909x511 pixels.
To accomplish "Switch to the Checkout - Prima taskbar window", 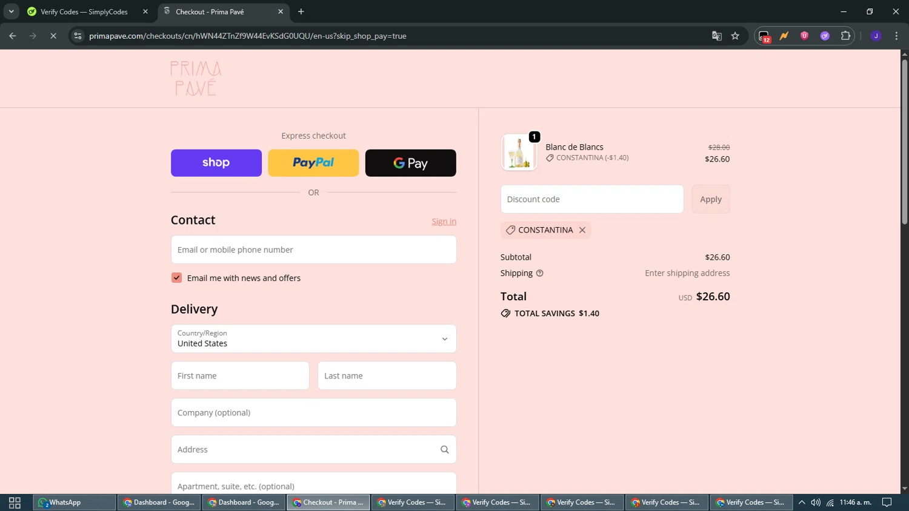I will (x=328, y=503).
